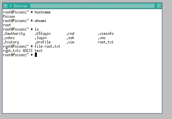Click the .Xauthority file name
Viewport: 172px width, 119px height.
pyautogui.click(x=14, y=34)
